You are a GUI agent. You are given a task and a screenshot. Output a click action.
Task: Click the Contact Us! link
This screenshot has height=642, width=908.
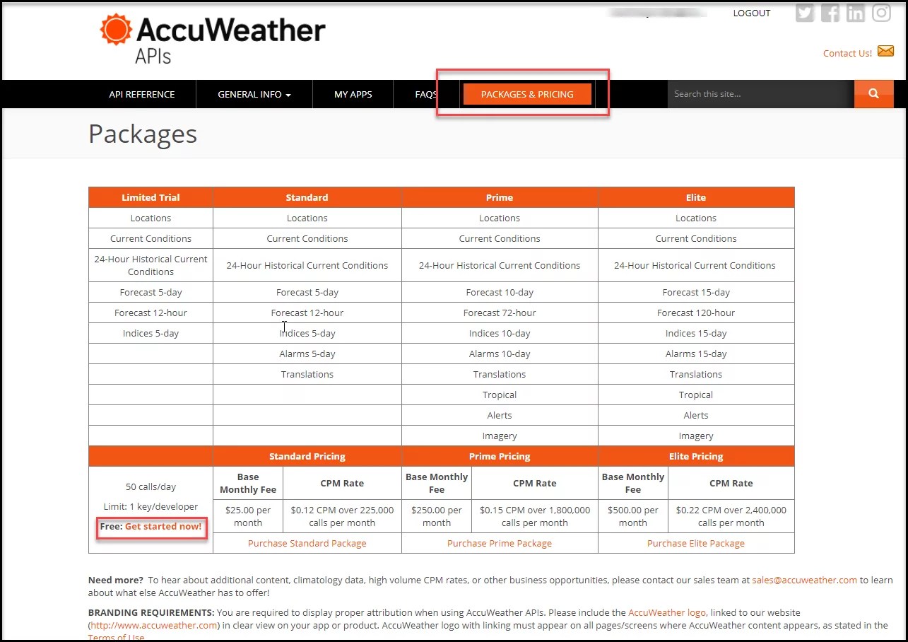point(847,53)
